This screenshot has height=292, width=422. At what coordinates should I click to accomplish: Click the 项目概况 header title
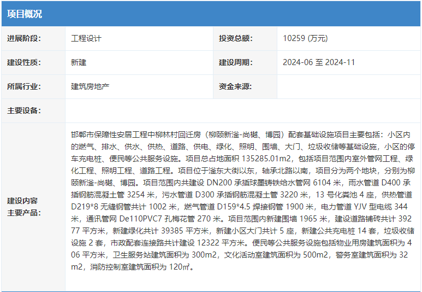click(x=25, y=14)
